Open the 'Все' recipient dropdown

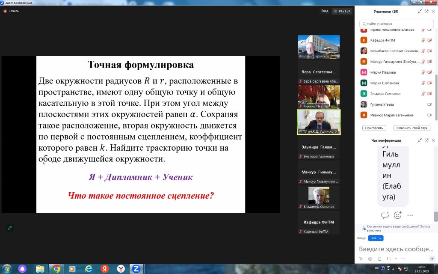pos(376,238)
